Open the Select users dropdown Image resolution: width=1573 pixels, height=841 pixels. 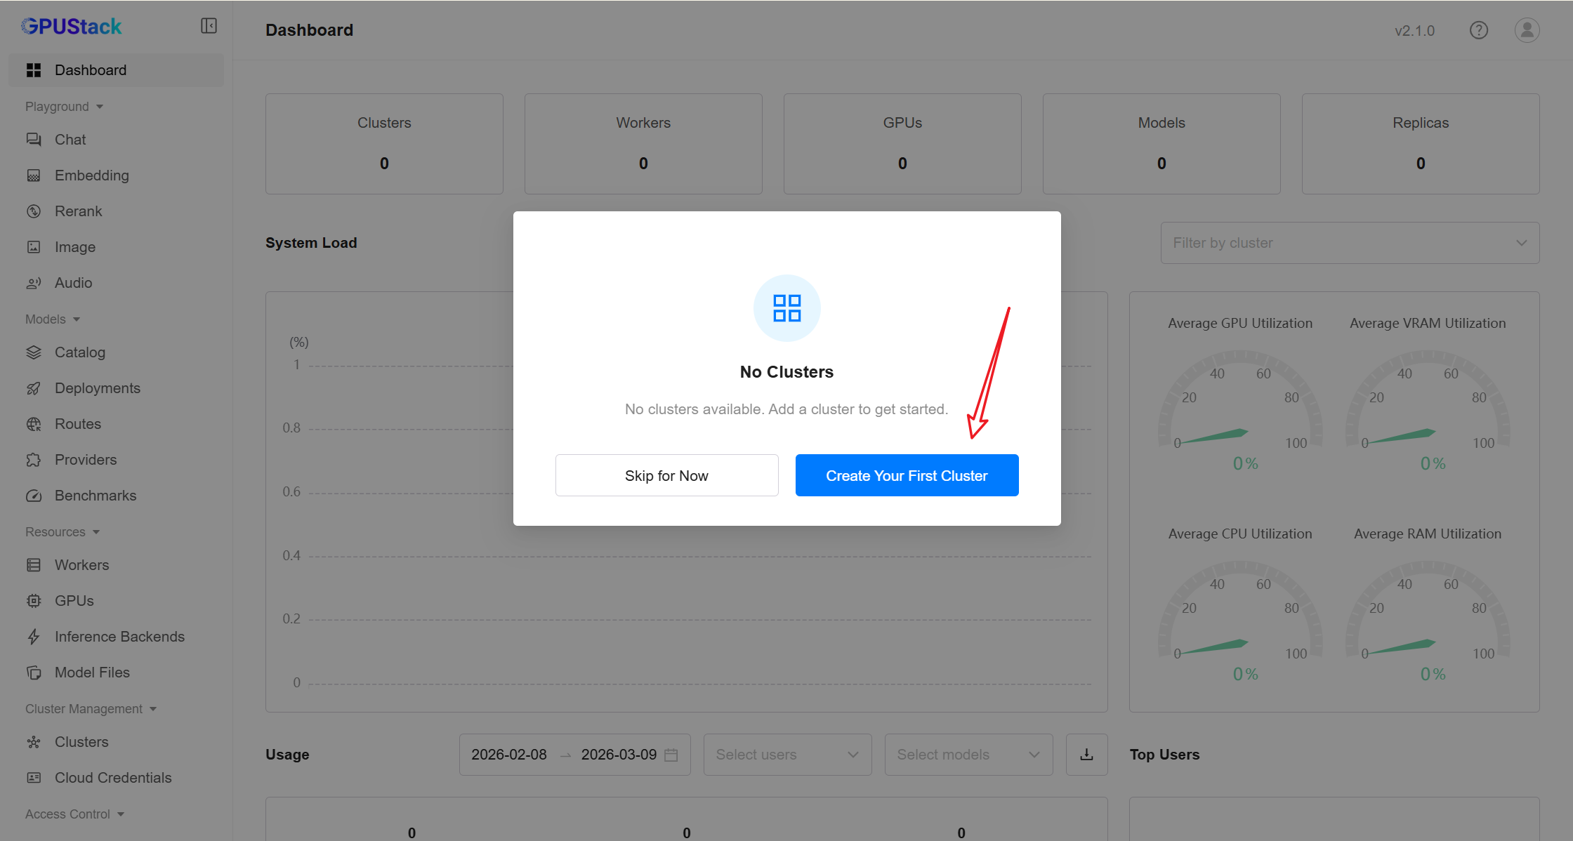coord(786,755)
